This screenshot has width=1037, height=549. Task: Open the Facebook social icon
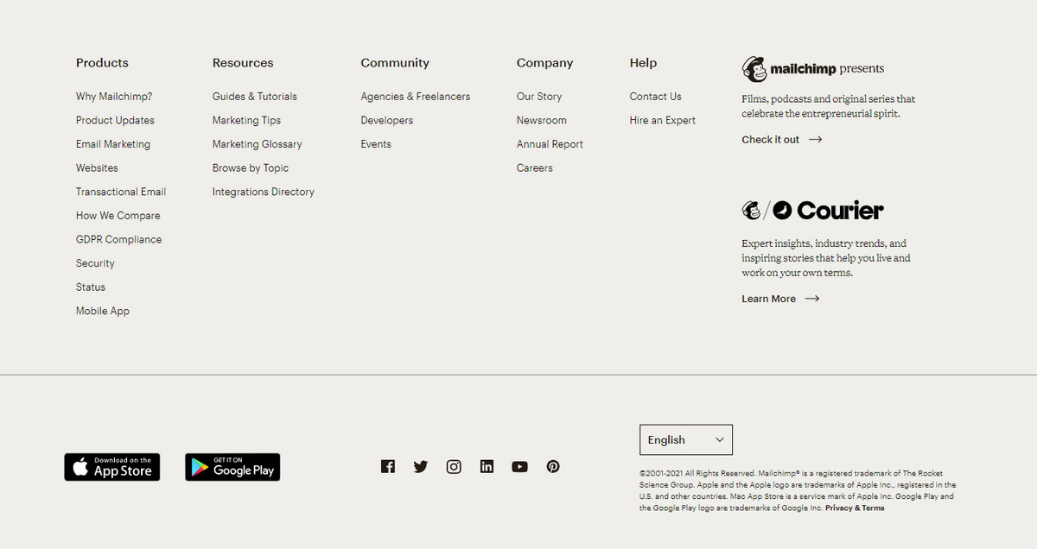[388, 466]
